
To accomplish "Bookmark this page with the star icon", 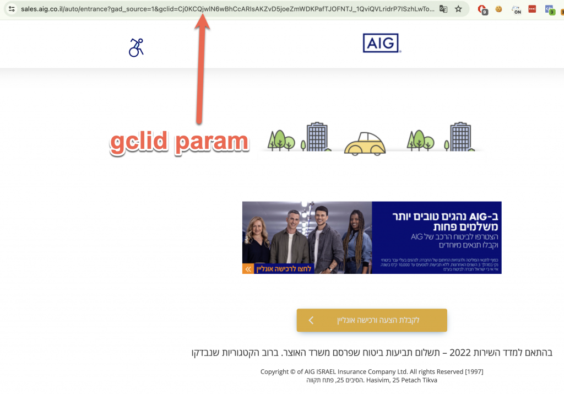I will click(458, 9).
